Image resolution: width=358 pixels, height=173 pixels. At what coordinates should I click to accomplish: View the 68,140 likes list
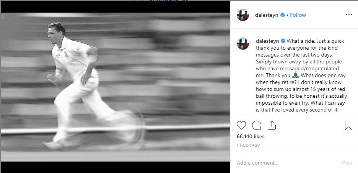pyautogui.click(x=251, y=137)
